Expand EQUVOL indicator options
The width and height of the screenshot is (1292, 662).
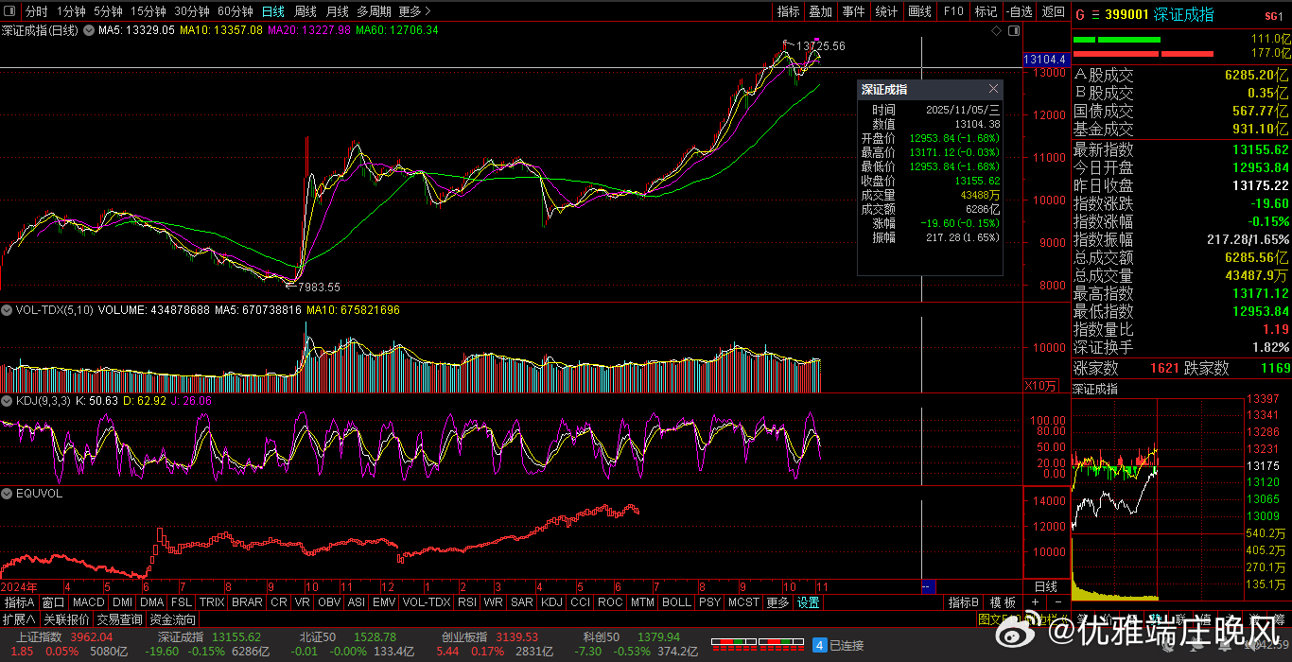pyautogui.click(x=6, y=493)
